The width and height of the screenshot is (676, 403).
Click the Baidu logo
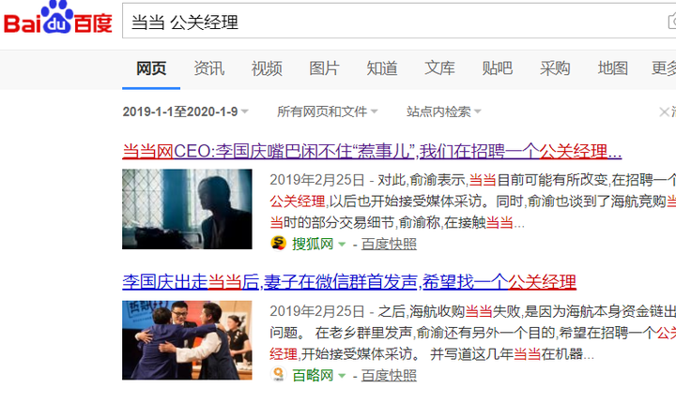[58, 18]
